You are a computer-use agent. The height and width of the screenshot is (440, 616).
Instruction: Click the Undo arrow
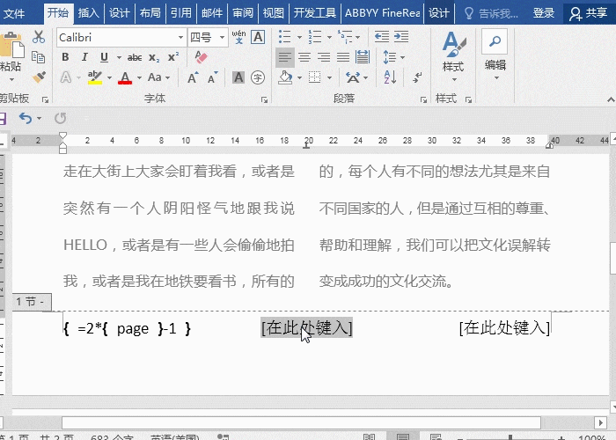click(25, 118)
